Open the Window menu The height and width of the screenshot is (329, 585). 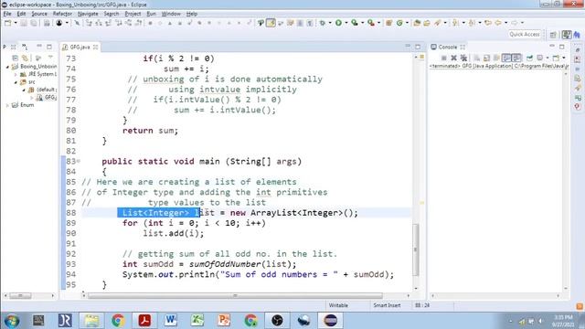coord(171,14)
